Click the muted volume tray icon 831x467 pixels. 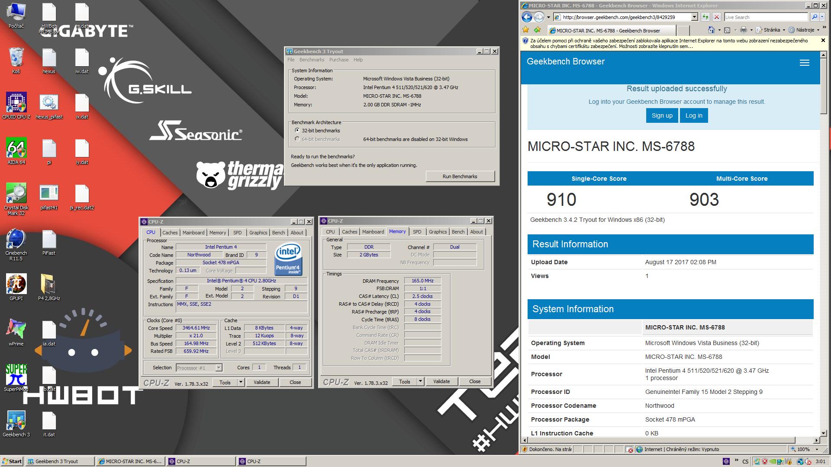click(808, 461)
